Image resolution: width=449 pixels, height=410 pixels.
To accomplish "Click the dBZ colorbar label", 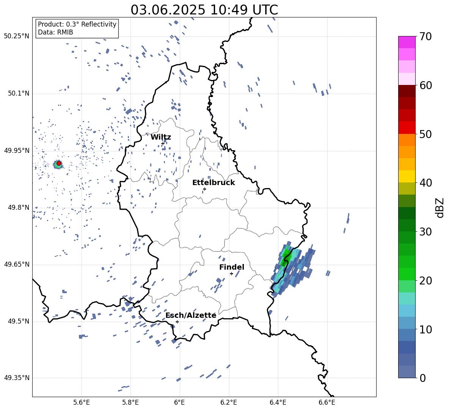I will pos(439,207).
